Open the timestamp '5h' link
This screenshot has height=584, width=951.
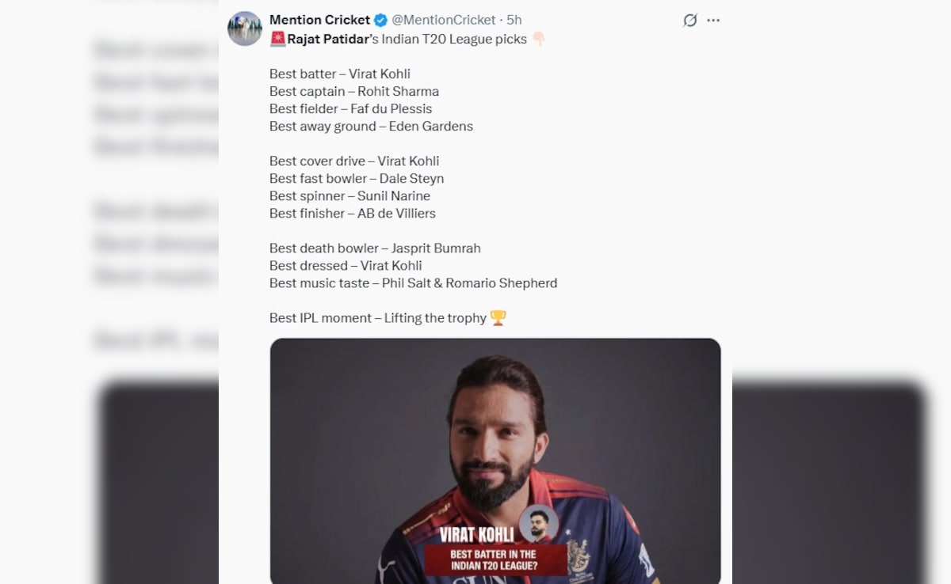pos(514,20)
